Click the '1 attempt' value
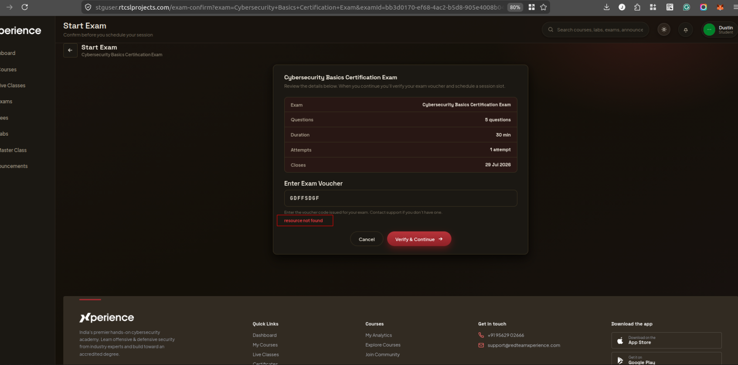Viewport: 738px width, 365px height. point(500,150)
